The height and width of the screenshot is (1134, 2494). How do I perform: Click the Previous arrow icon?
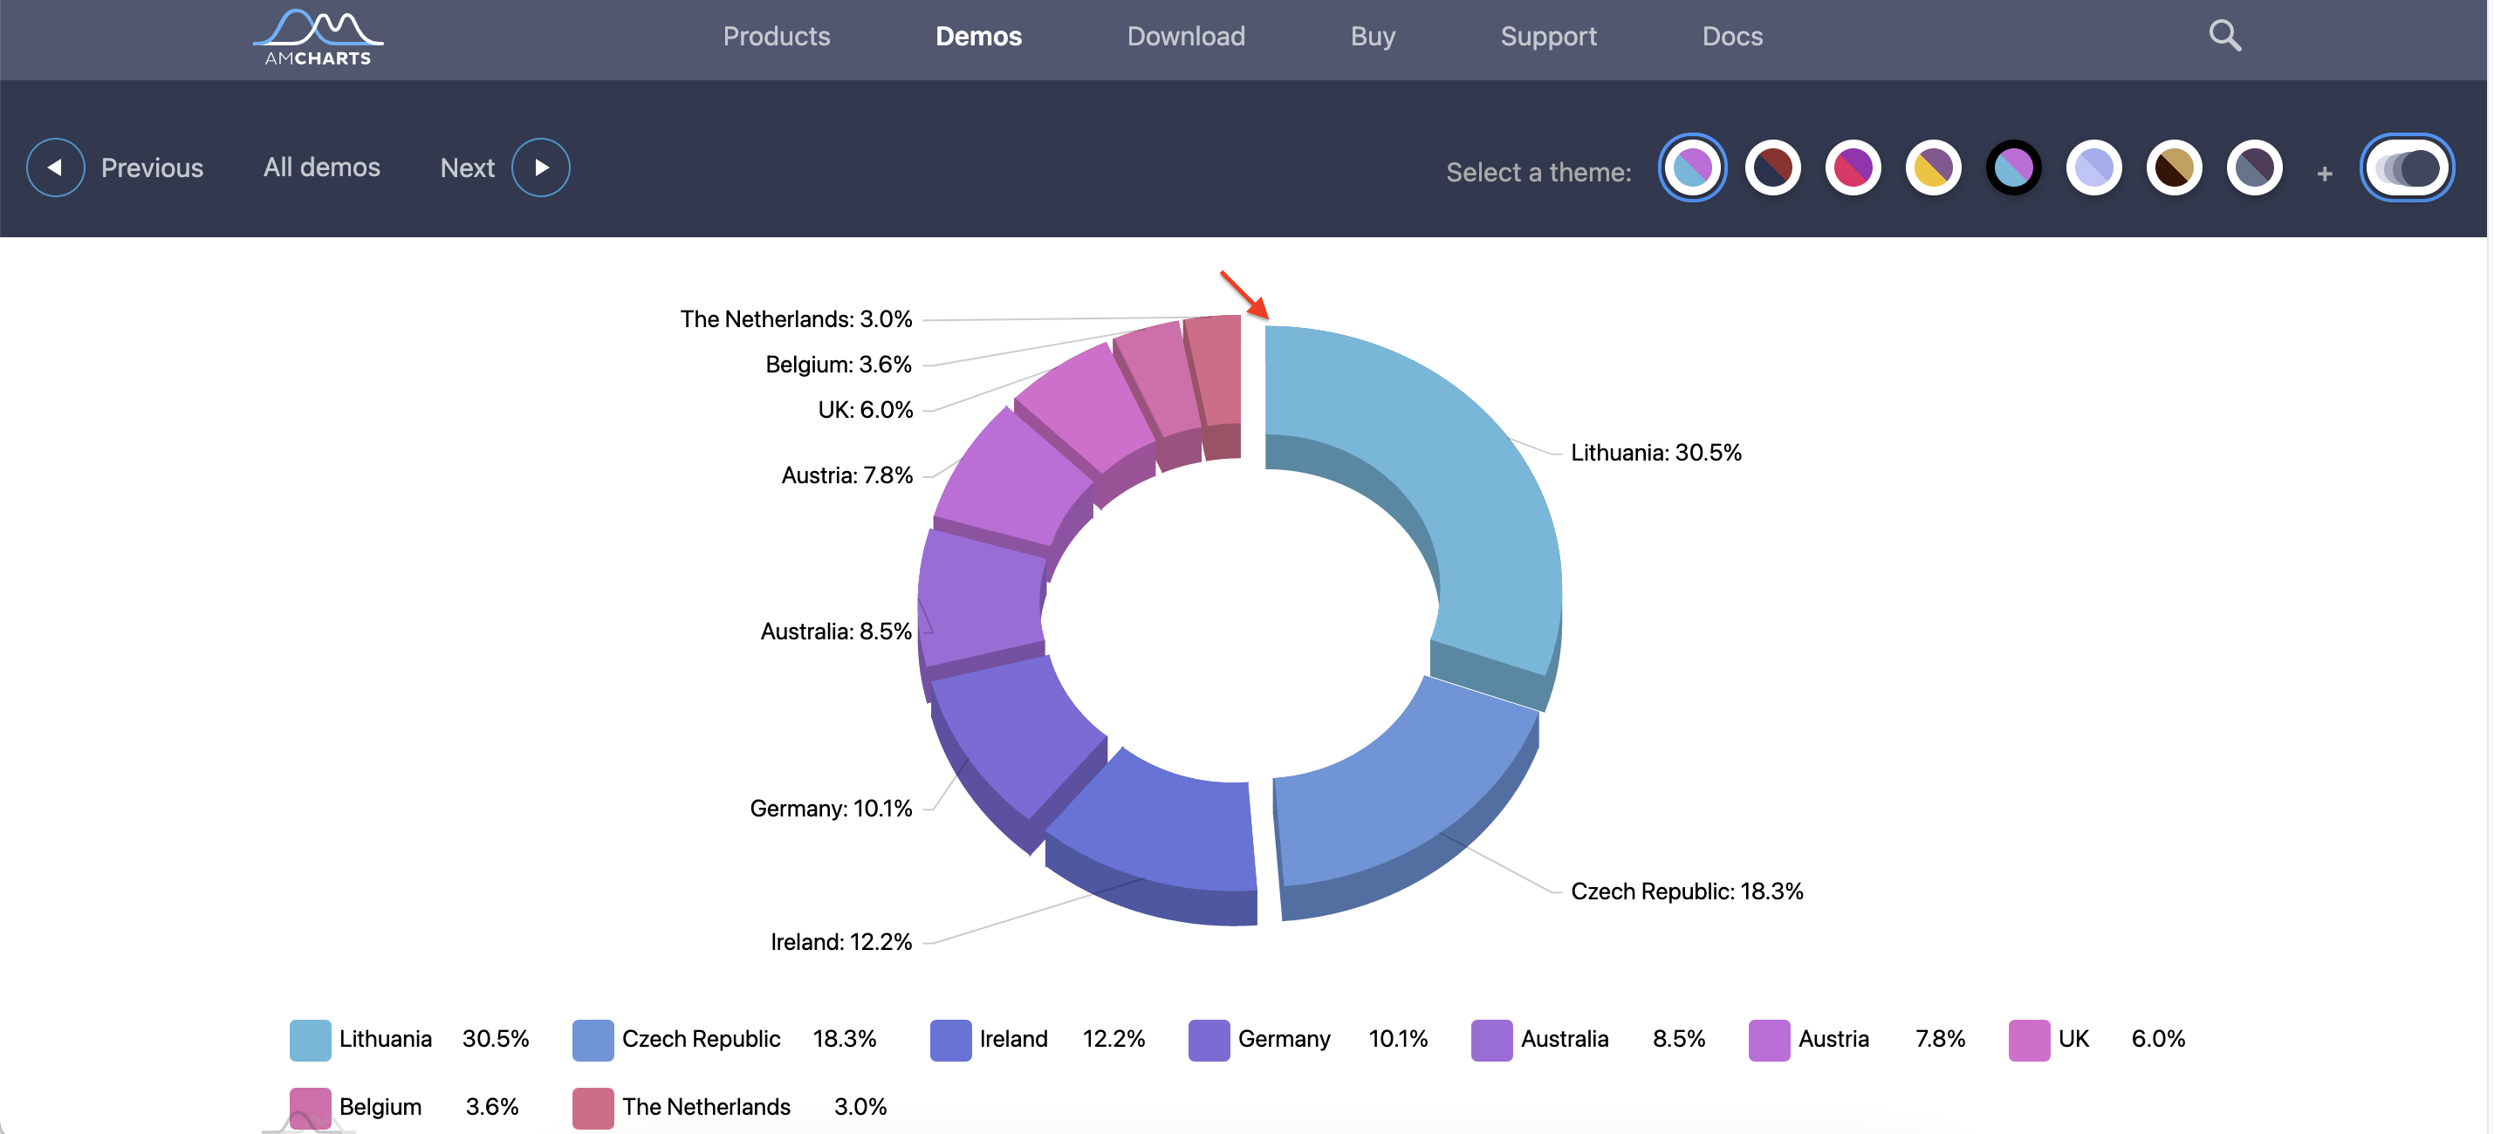(x=55, y=167)
